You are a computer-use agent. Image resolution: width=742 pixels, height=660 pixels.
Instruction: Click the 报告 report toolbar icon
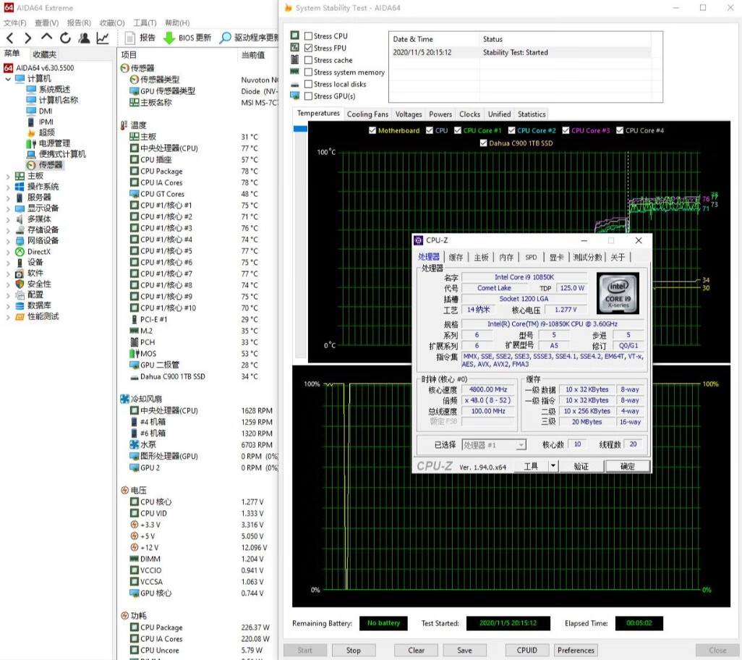point(129,38)
